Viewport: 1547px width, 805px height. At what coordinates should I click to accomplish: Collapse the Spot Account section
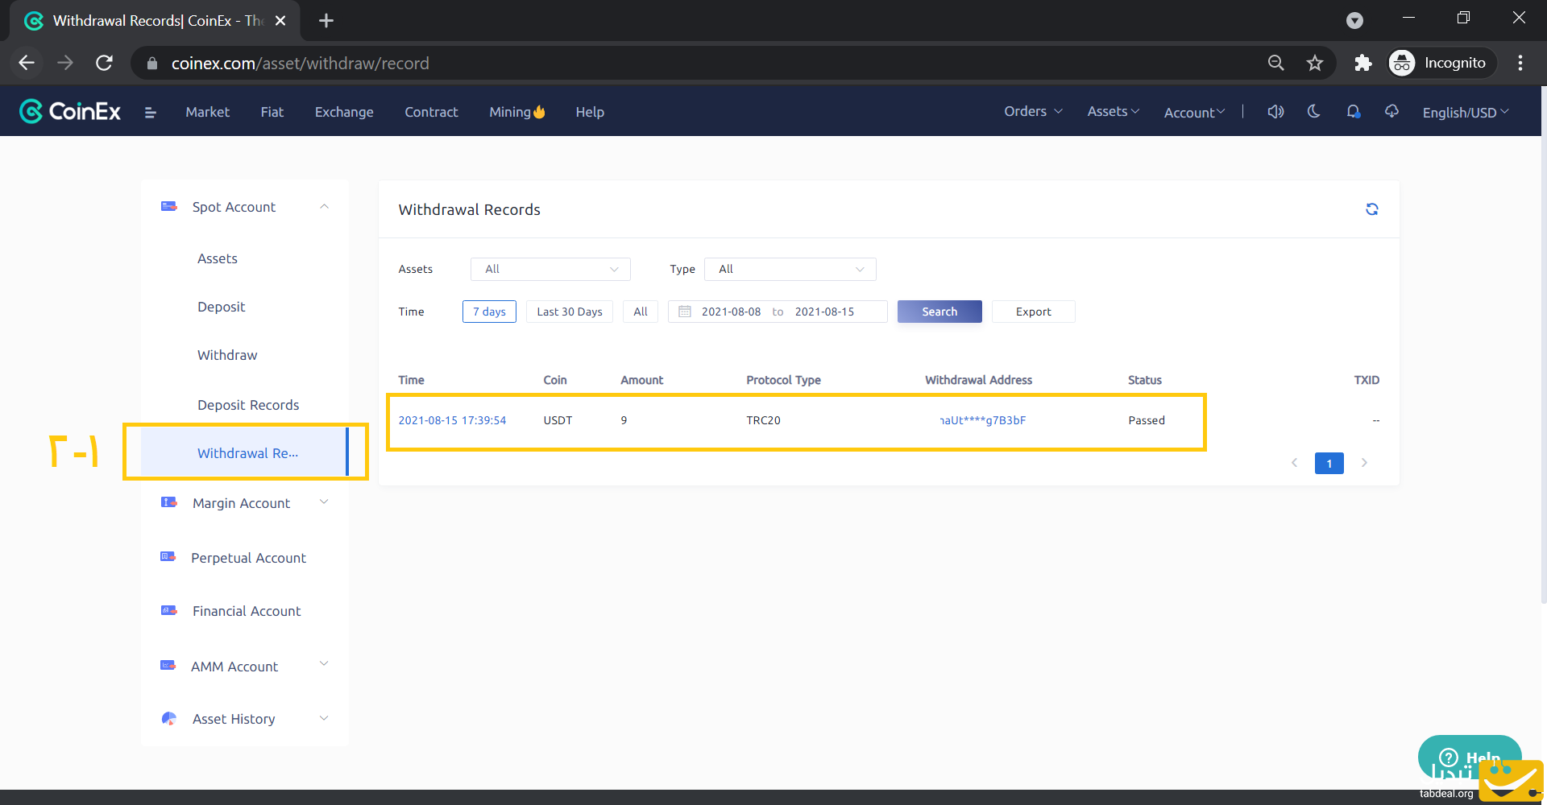[x=324, y=207]
